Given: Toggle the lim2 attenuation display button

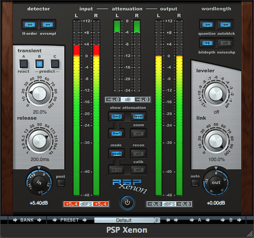Looking at the screenshot, I should click(x=117, y=117).
